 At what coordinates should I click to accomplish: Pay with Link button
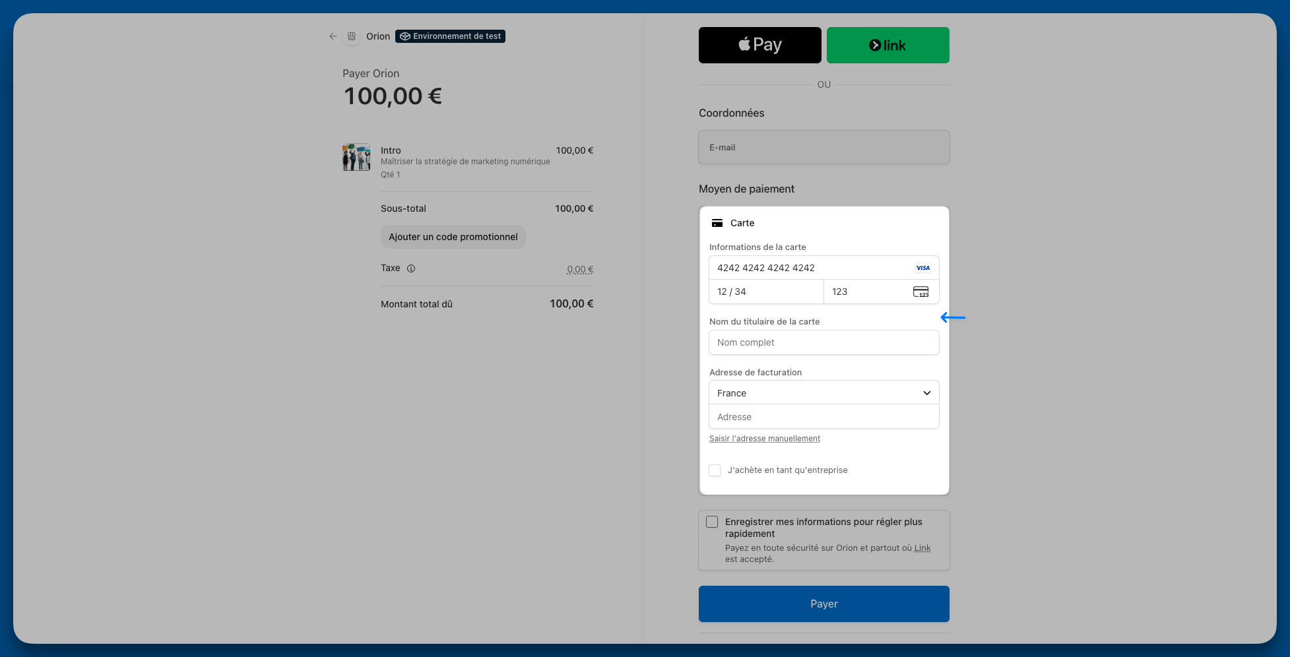click(887, 45)
